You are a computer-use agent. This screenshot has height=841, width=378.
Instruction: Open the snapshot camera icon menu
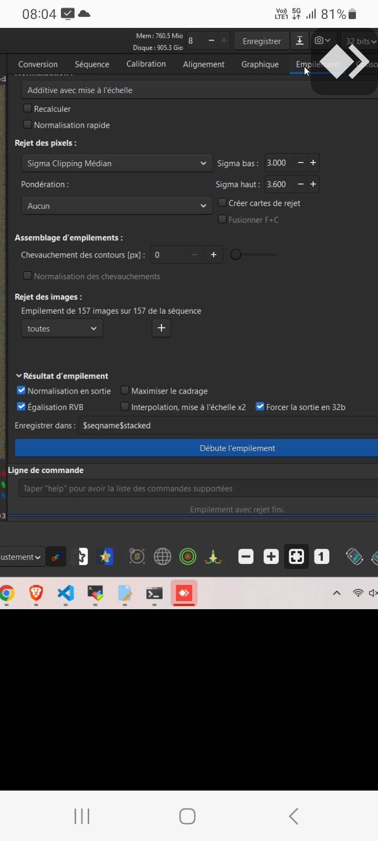322,40
